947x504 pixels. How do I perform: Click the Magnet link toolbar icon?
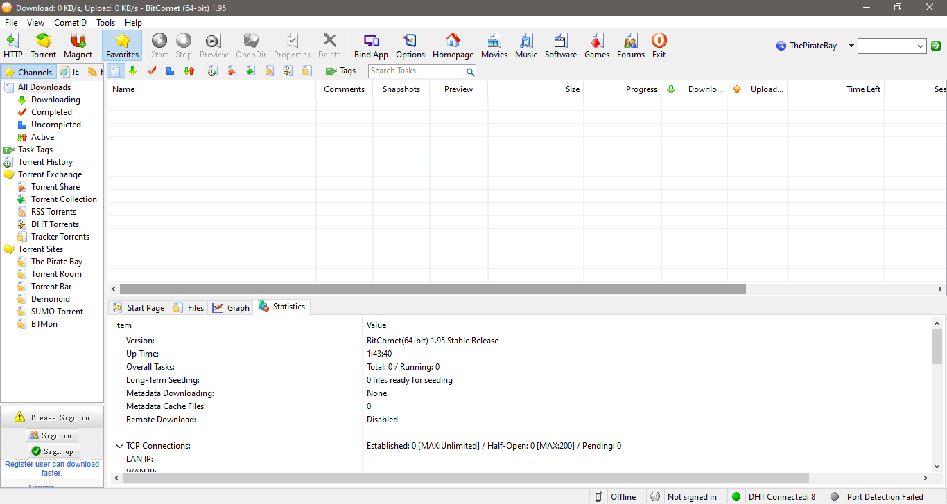point(78,46)
